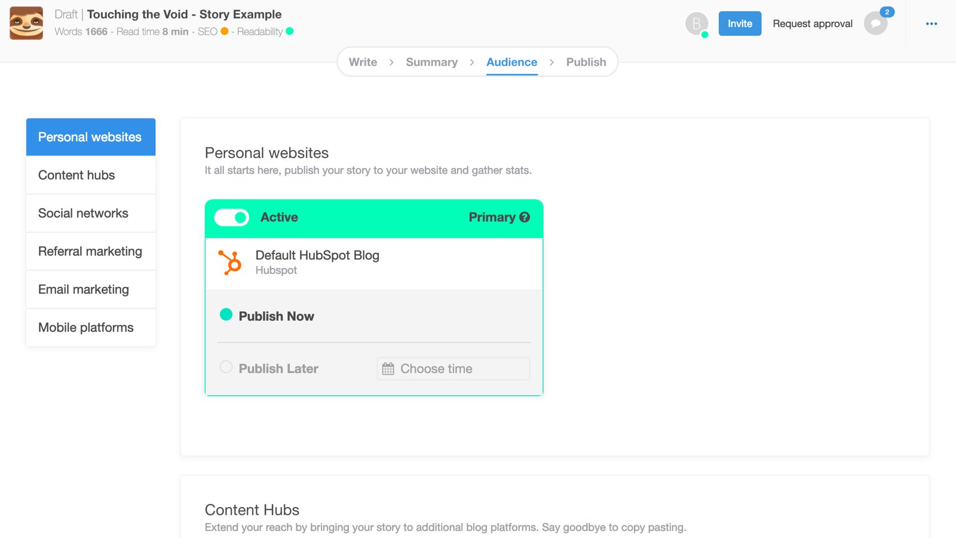Viewport: 956px width, 538px height.
Task: Click the Invite button
Action: tap(740, 23)
